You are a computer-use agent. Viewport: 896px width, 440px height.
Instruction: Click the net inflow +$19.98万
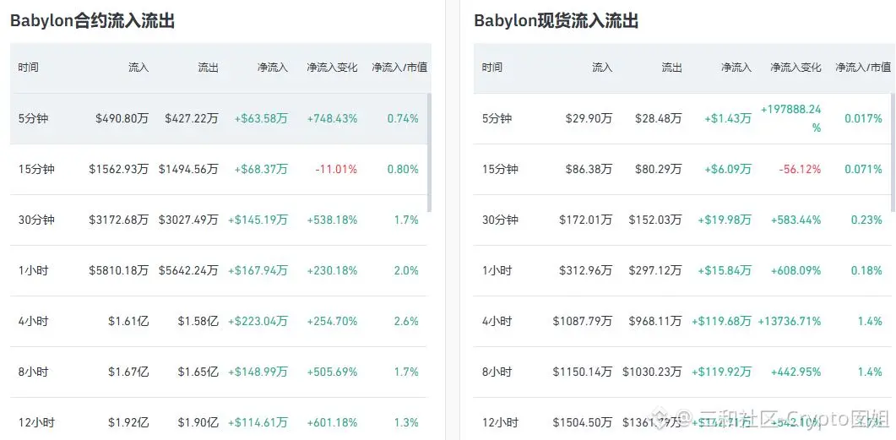(725, 220)
